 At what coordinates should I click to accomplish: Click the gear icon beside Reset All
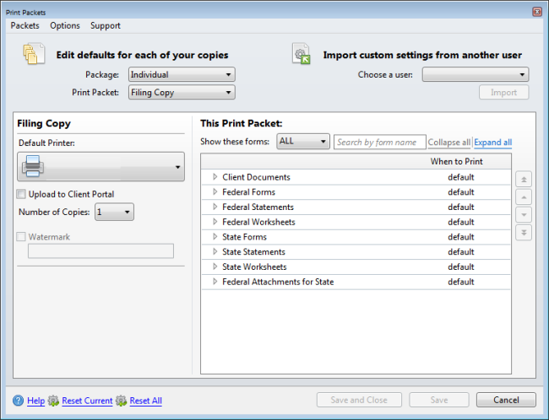click(x=122, y=401)
